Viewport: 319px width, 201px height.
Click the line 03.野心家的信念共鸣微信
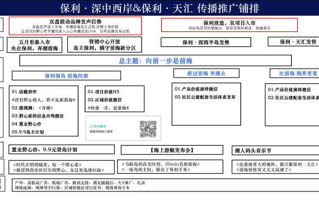tap(37, 116)
